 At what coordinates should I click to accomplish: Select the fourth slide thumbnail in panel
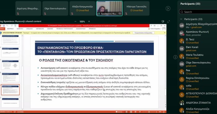(x=10, y=77)
